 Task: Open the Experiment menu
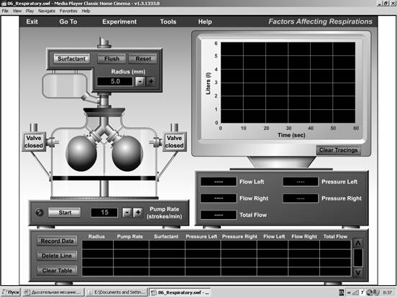(119, 22)
